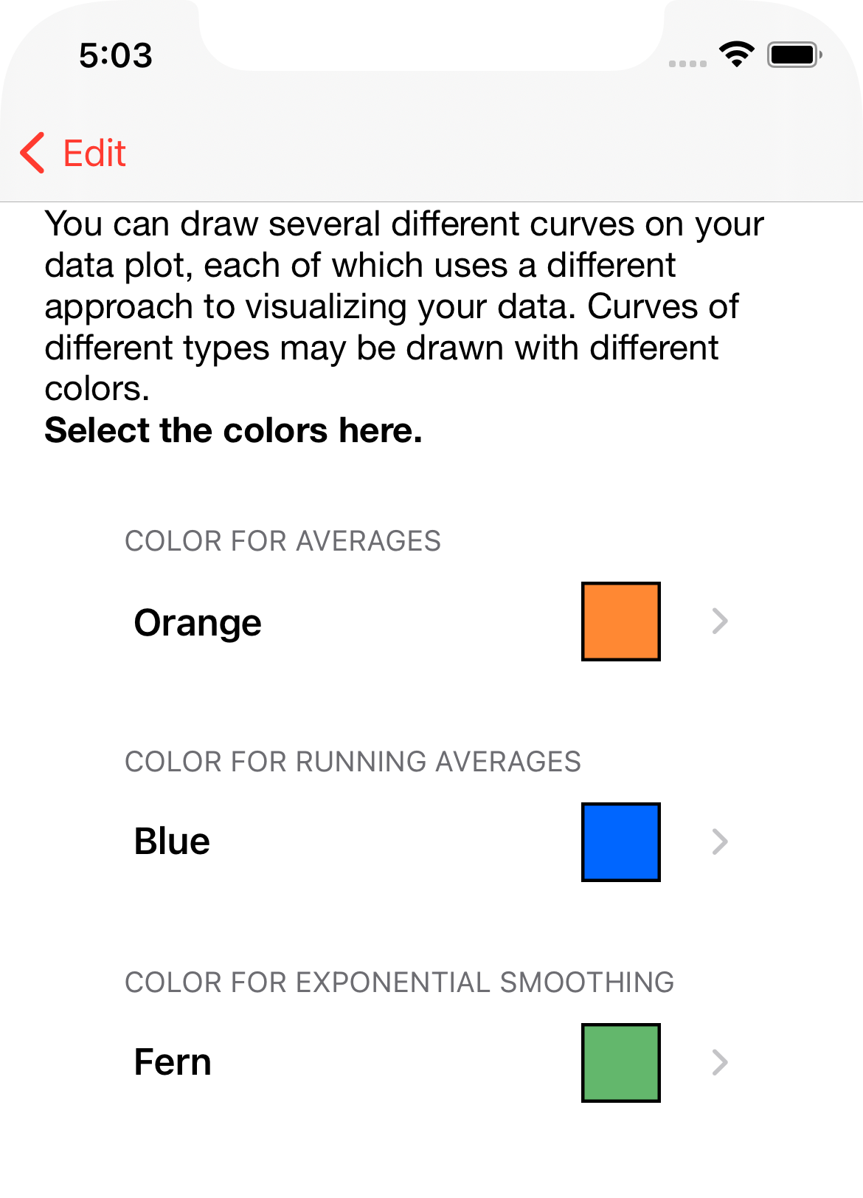This screenshot has height=1198, width=863.
Task: Pick the orange color swatch
Action: click(x=620, y=621)
